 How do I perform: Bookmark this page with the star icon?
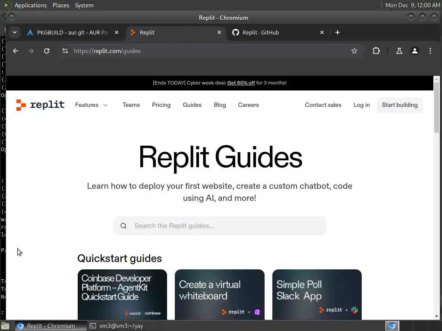(354, 51)
